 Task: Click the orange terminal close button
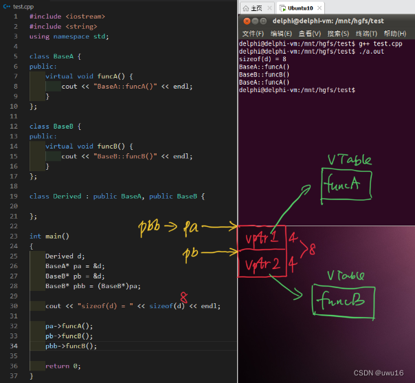[247, 21]
